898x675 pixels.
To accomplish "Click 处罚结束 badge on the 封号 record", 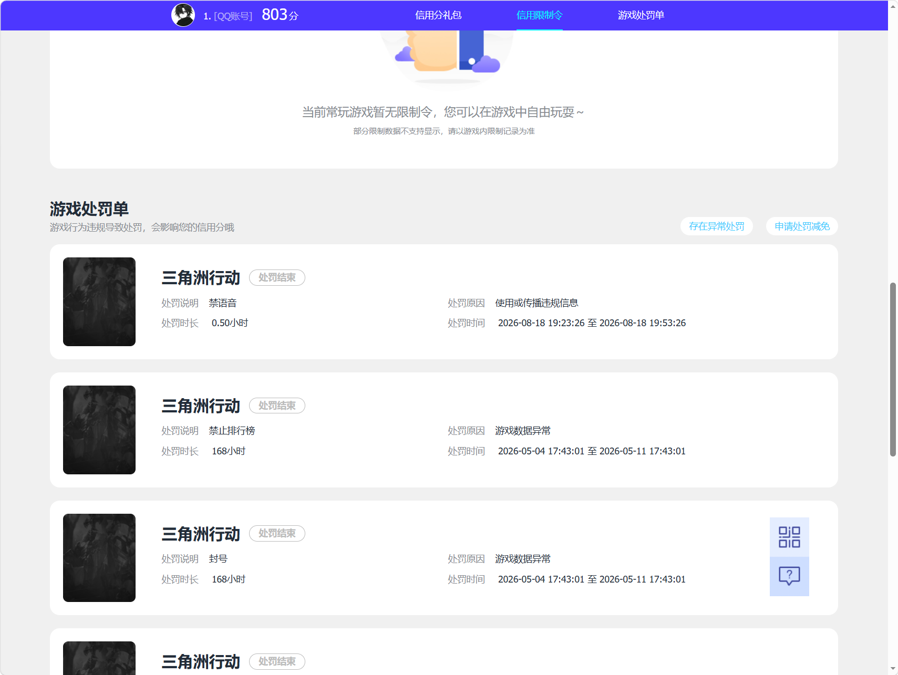I will (x=277, y=533).
